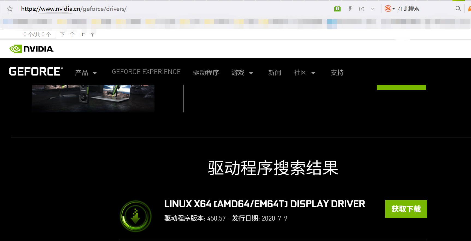Click driver version text 450.57

[x=216, y=218]
